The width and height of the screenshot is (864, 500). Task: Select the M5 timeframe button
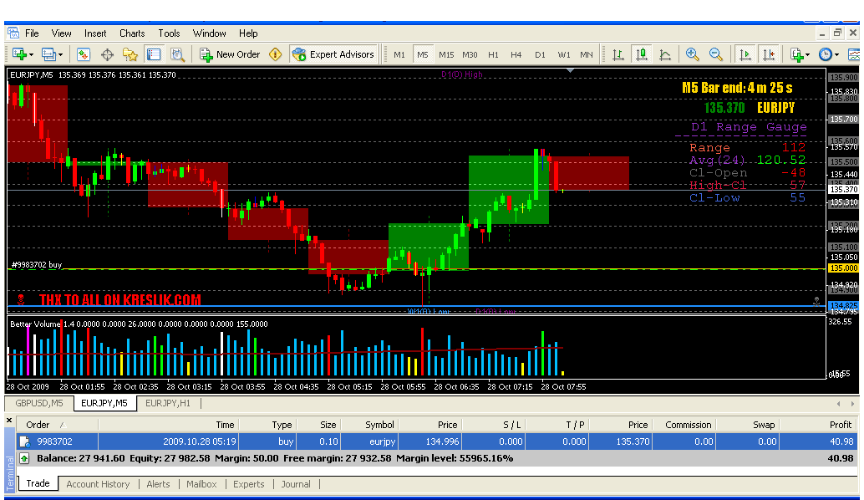(x=423, y=54)
